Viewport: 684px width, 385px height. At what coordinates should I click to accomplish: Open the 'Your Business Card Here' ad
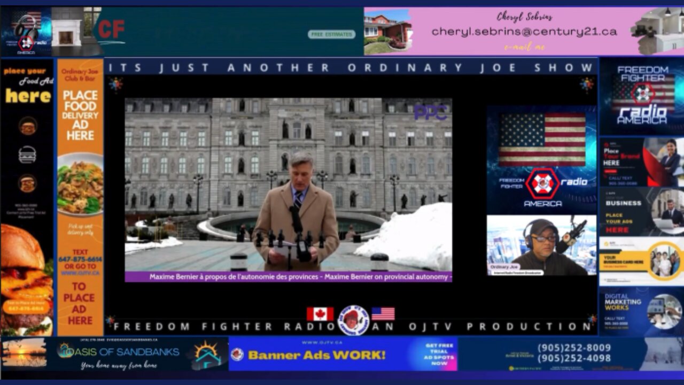point(642,261)
